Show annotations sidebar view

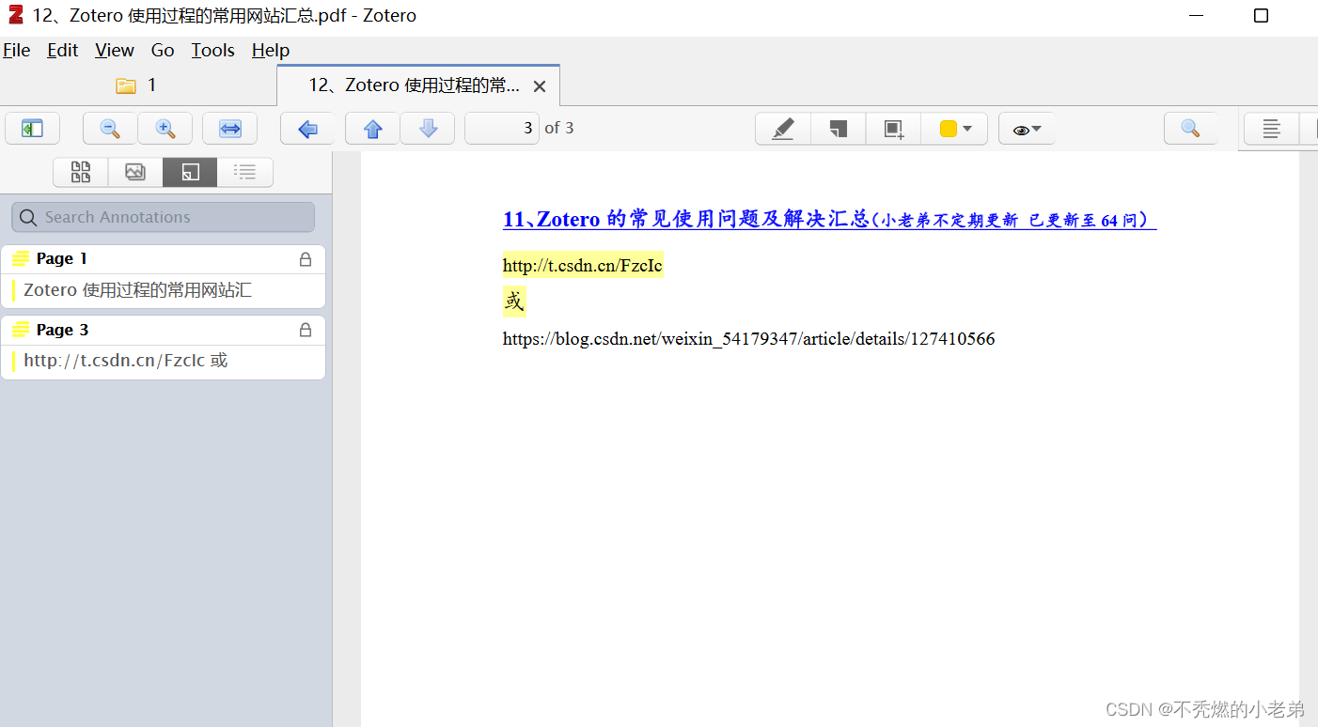point(190,172)
